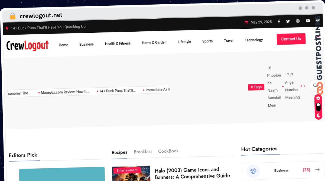Open the '141 Duck Puns That'll...' ticker link
This screenshot has height=181, width=325.
tap(118, 91)
